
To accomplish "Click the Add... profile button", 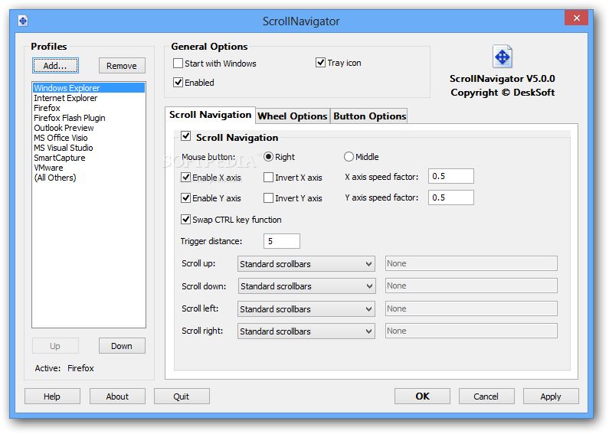I will [55, 66].
